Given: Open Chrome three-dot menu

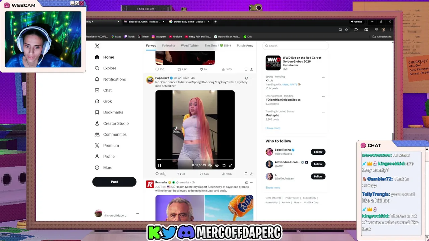Looking at the screenshot, I should [x=390, y=29].
